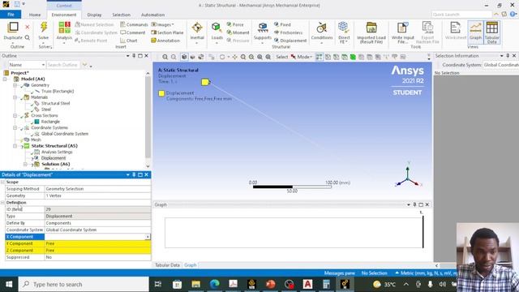Viewport: 519px width, 292px height.
Task: Click the Duplicate icon in ribbon
Action: [13, 27]
